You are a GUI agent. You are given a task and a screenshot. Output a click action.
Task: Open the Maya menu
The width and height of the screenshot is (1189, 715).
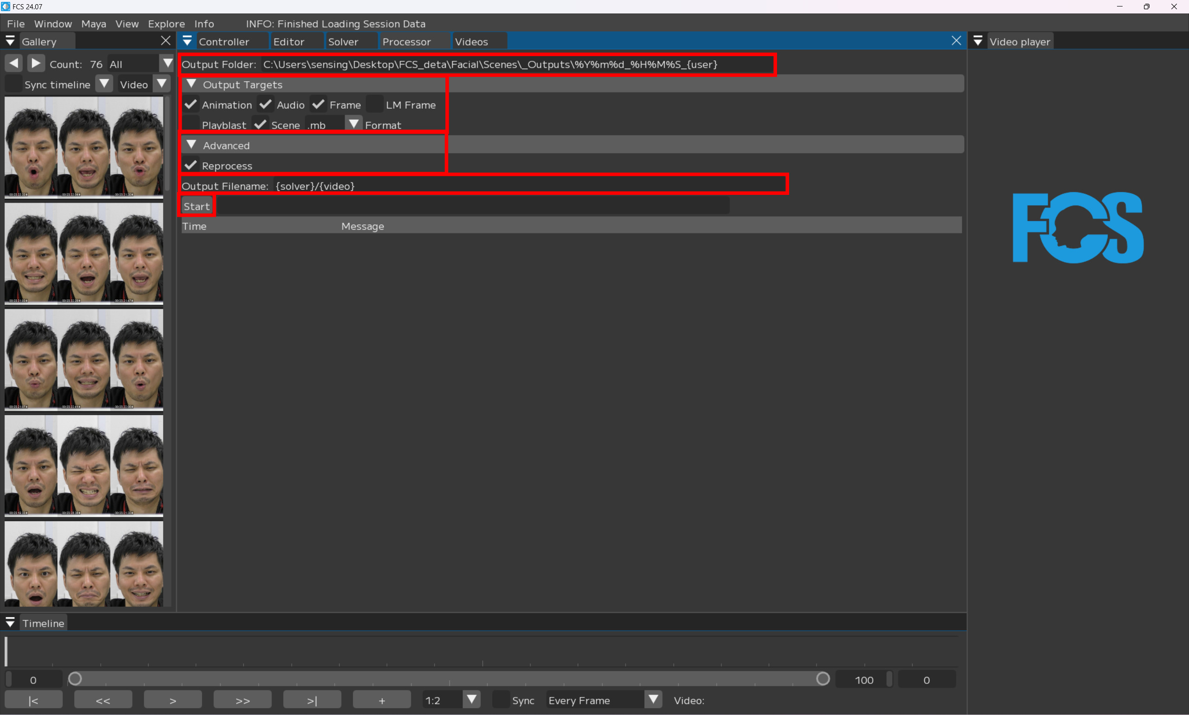click(x=93, y=24)
